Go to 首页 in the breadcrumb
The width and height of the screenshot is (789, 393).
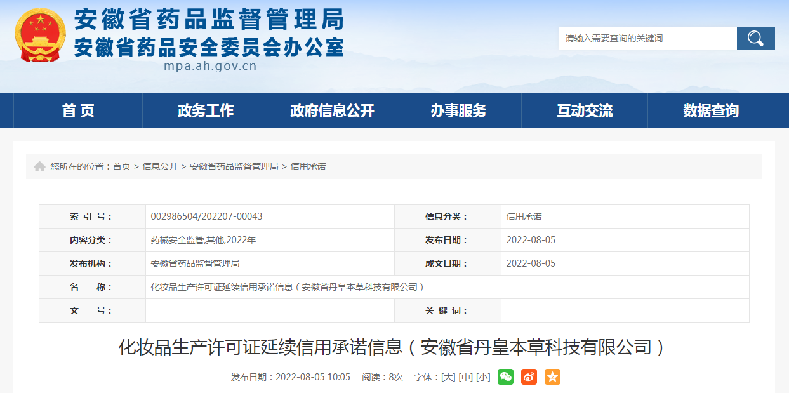122,166
